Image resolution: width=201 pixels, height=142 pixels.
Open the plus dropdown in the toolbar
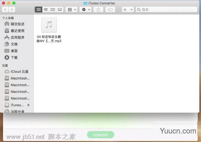[x=128, y=10]
